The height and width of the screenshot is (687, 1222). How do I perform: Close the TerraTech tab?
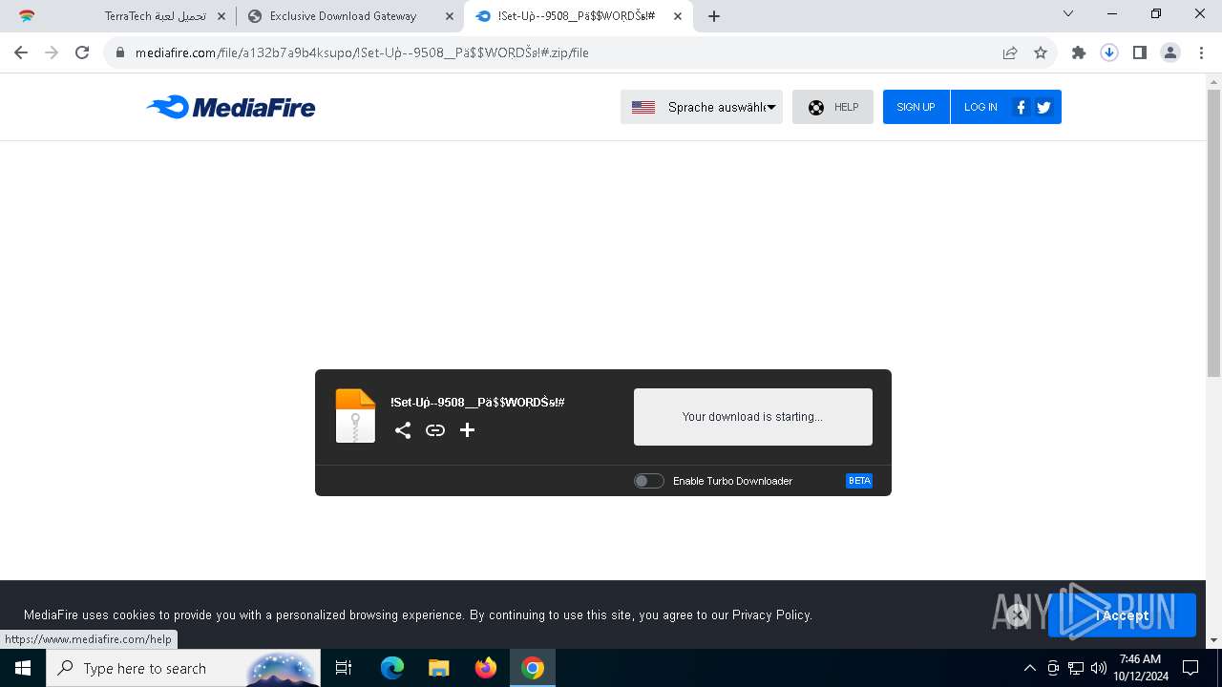221,16
